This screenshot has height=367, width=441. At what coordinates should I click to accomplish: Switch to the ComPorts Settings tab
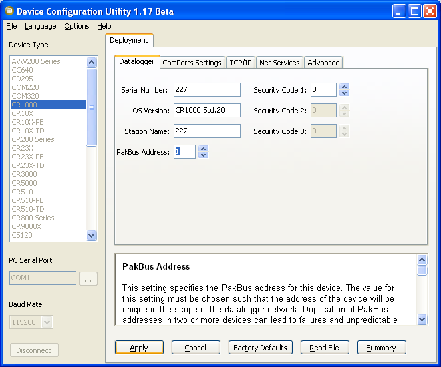click(192, 63)
